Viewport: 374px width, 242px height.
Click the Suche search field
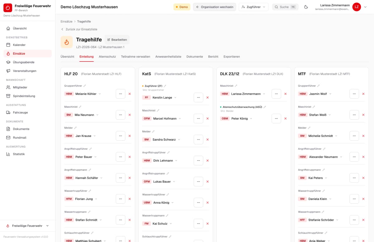click(285, 7)
